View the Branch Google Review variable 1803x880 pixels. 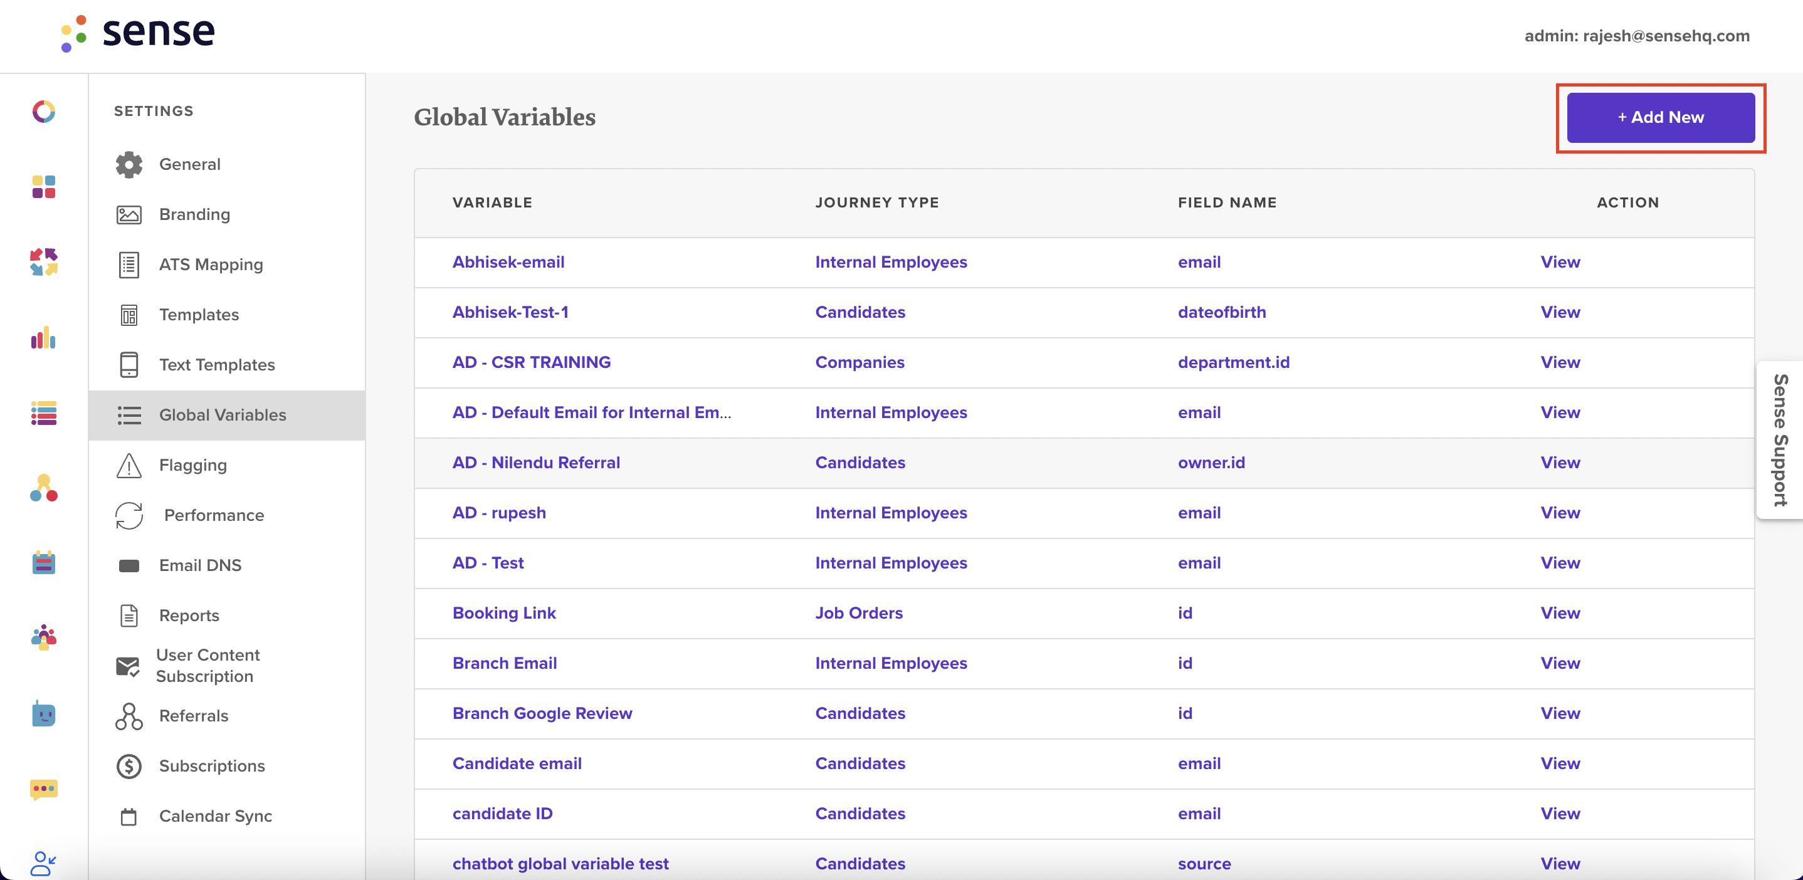[x=1560, y=713]
